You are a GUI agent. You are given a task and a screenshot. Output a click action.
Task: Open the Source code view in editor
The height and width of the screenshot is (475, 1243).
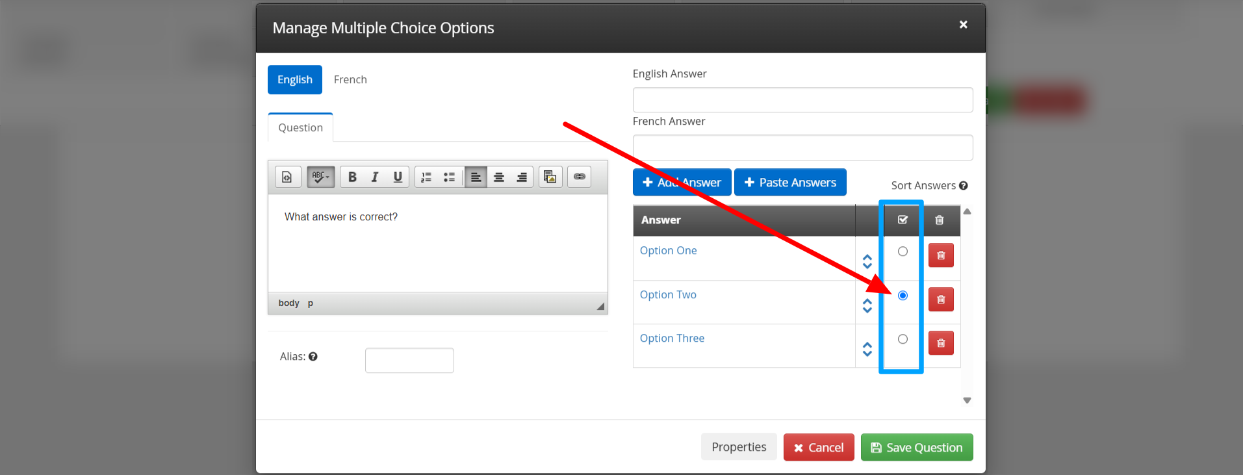287,177
